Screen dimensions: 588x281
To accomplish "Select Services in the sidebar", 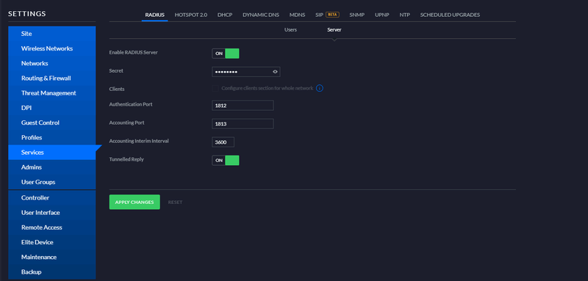I will coord(51,153).
